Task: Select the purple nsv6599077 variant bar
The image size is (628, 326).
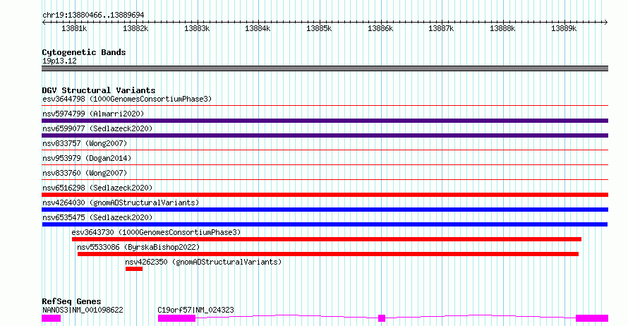Action: 325,135
